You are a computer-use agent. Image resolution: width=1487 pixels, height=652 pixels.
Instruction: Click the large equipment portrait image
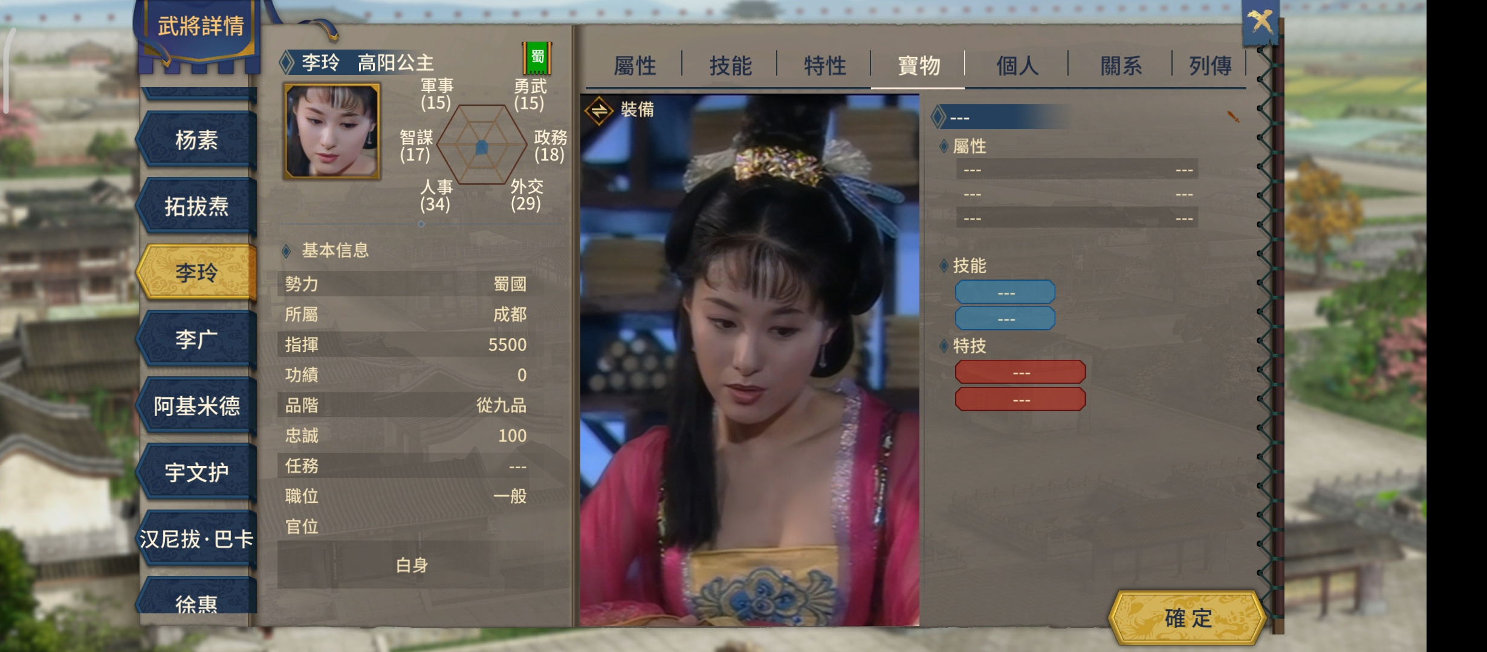pos(750,360)
